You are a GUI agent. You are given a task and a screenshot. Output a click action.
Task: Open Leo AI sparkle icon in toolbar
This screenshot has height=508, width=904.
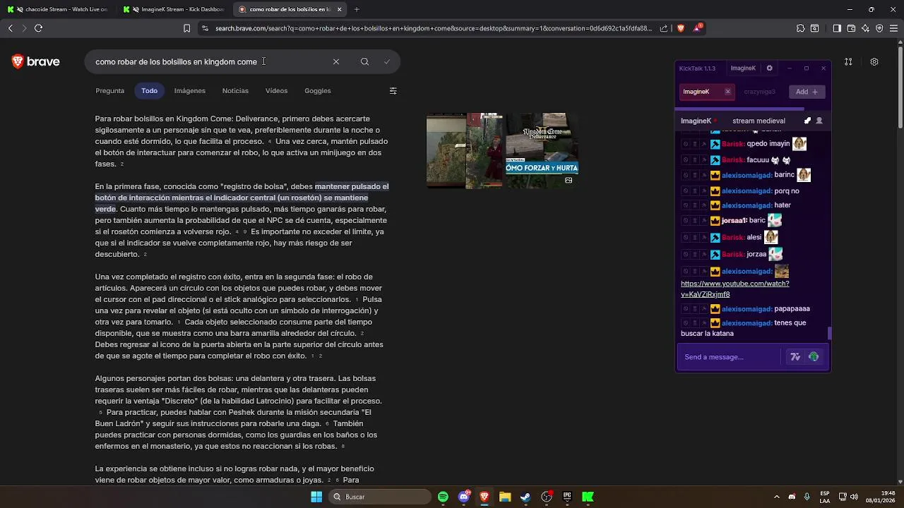[865, 28]
